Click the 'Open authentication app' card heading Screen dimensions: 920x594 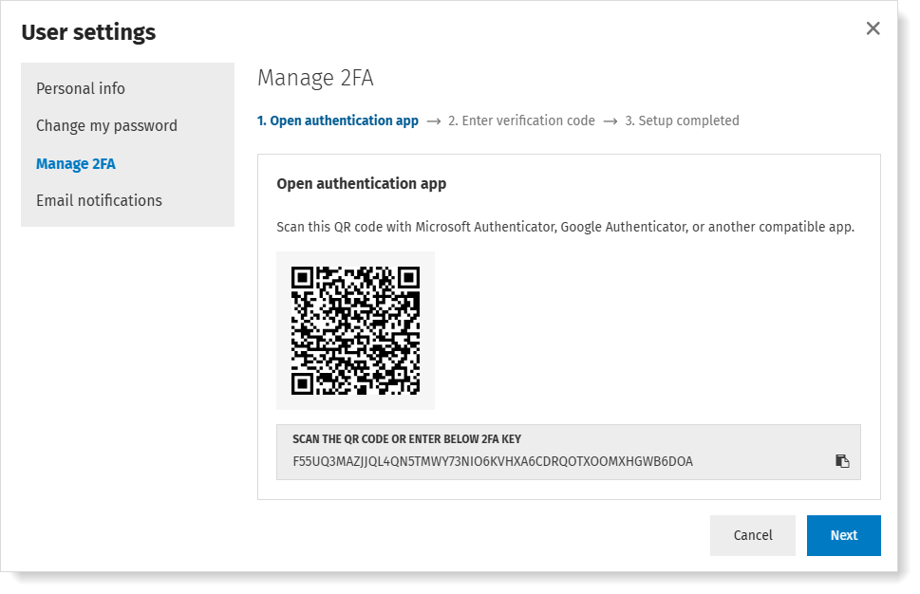(362, 183)
